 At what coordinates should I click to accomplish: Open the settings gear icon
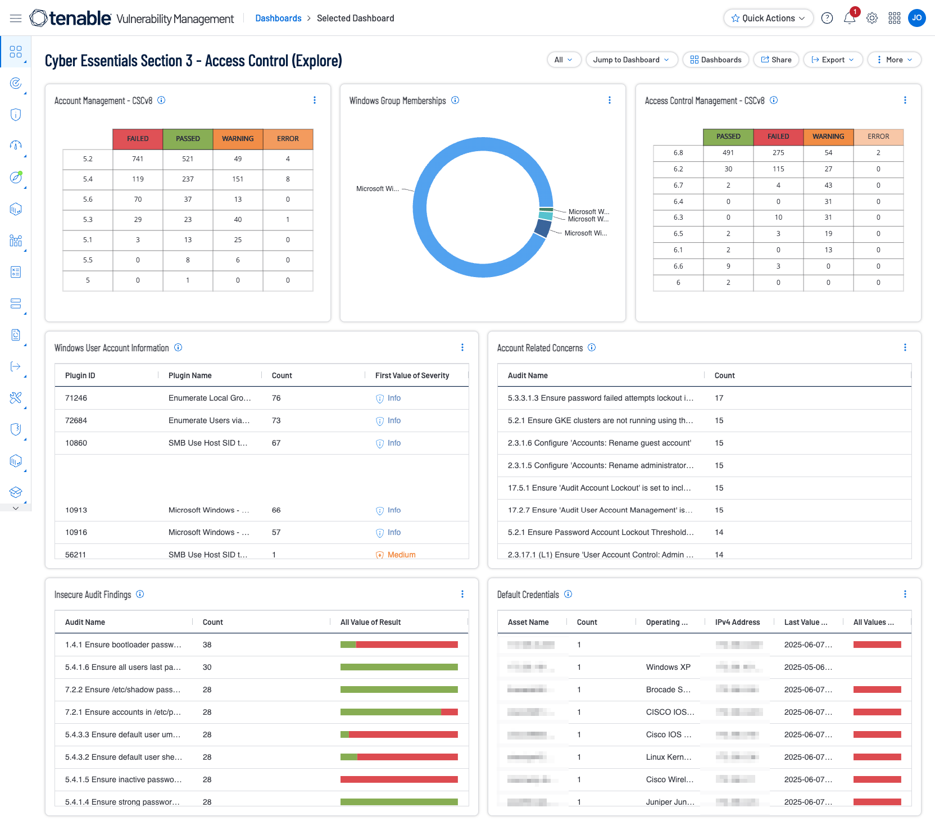pos(872,19)
